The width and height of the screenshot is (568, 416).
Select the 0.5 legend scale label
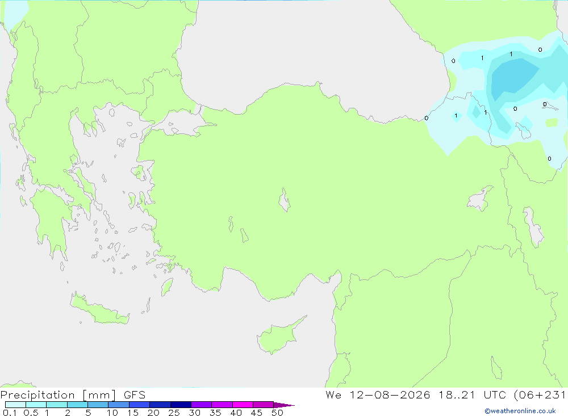pyautogui.click(x=31, y=413)
